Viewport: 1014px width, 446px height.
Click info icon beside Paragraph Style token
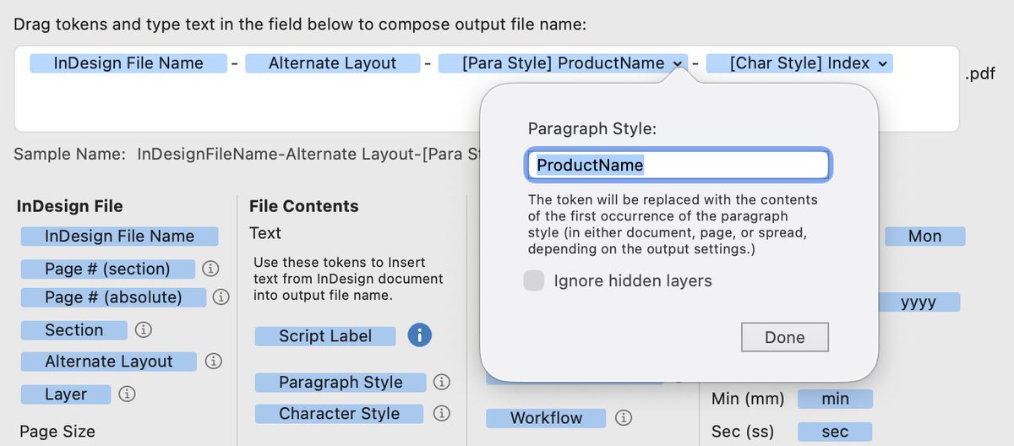click(x=441, y=383)
